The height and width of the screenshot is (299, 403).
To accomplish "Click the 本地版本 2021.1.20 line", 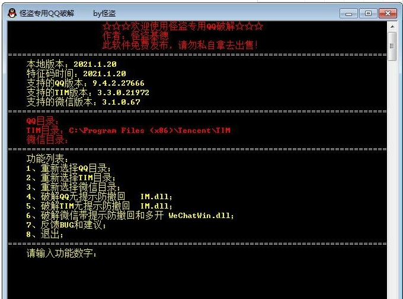I will pos(72,64).
